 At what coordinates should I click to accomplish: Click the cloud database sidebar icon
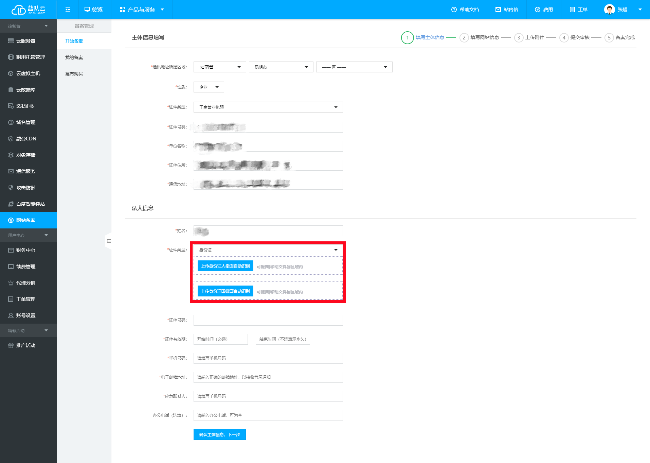pos(11,90)
